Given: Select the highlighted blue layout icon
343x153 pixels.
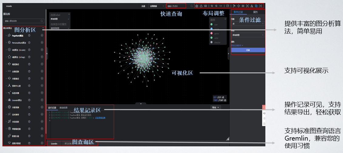Looking at the screenshot, I should [256, 6].
